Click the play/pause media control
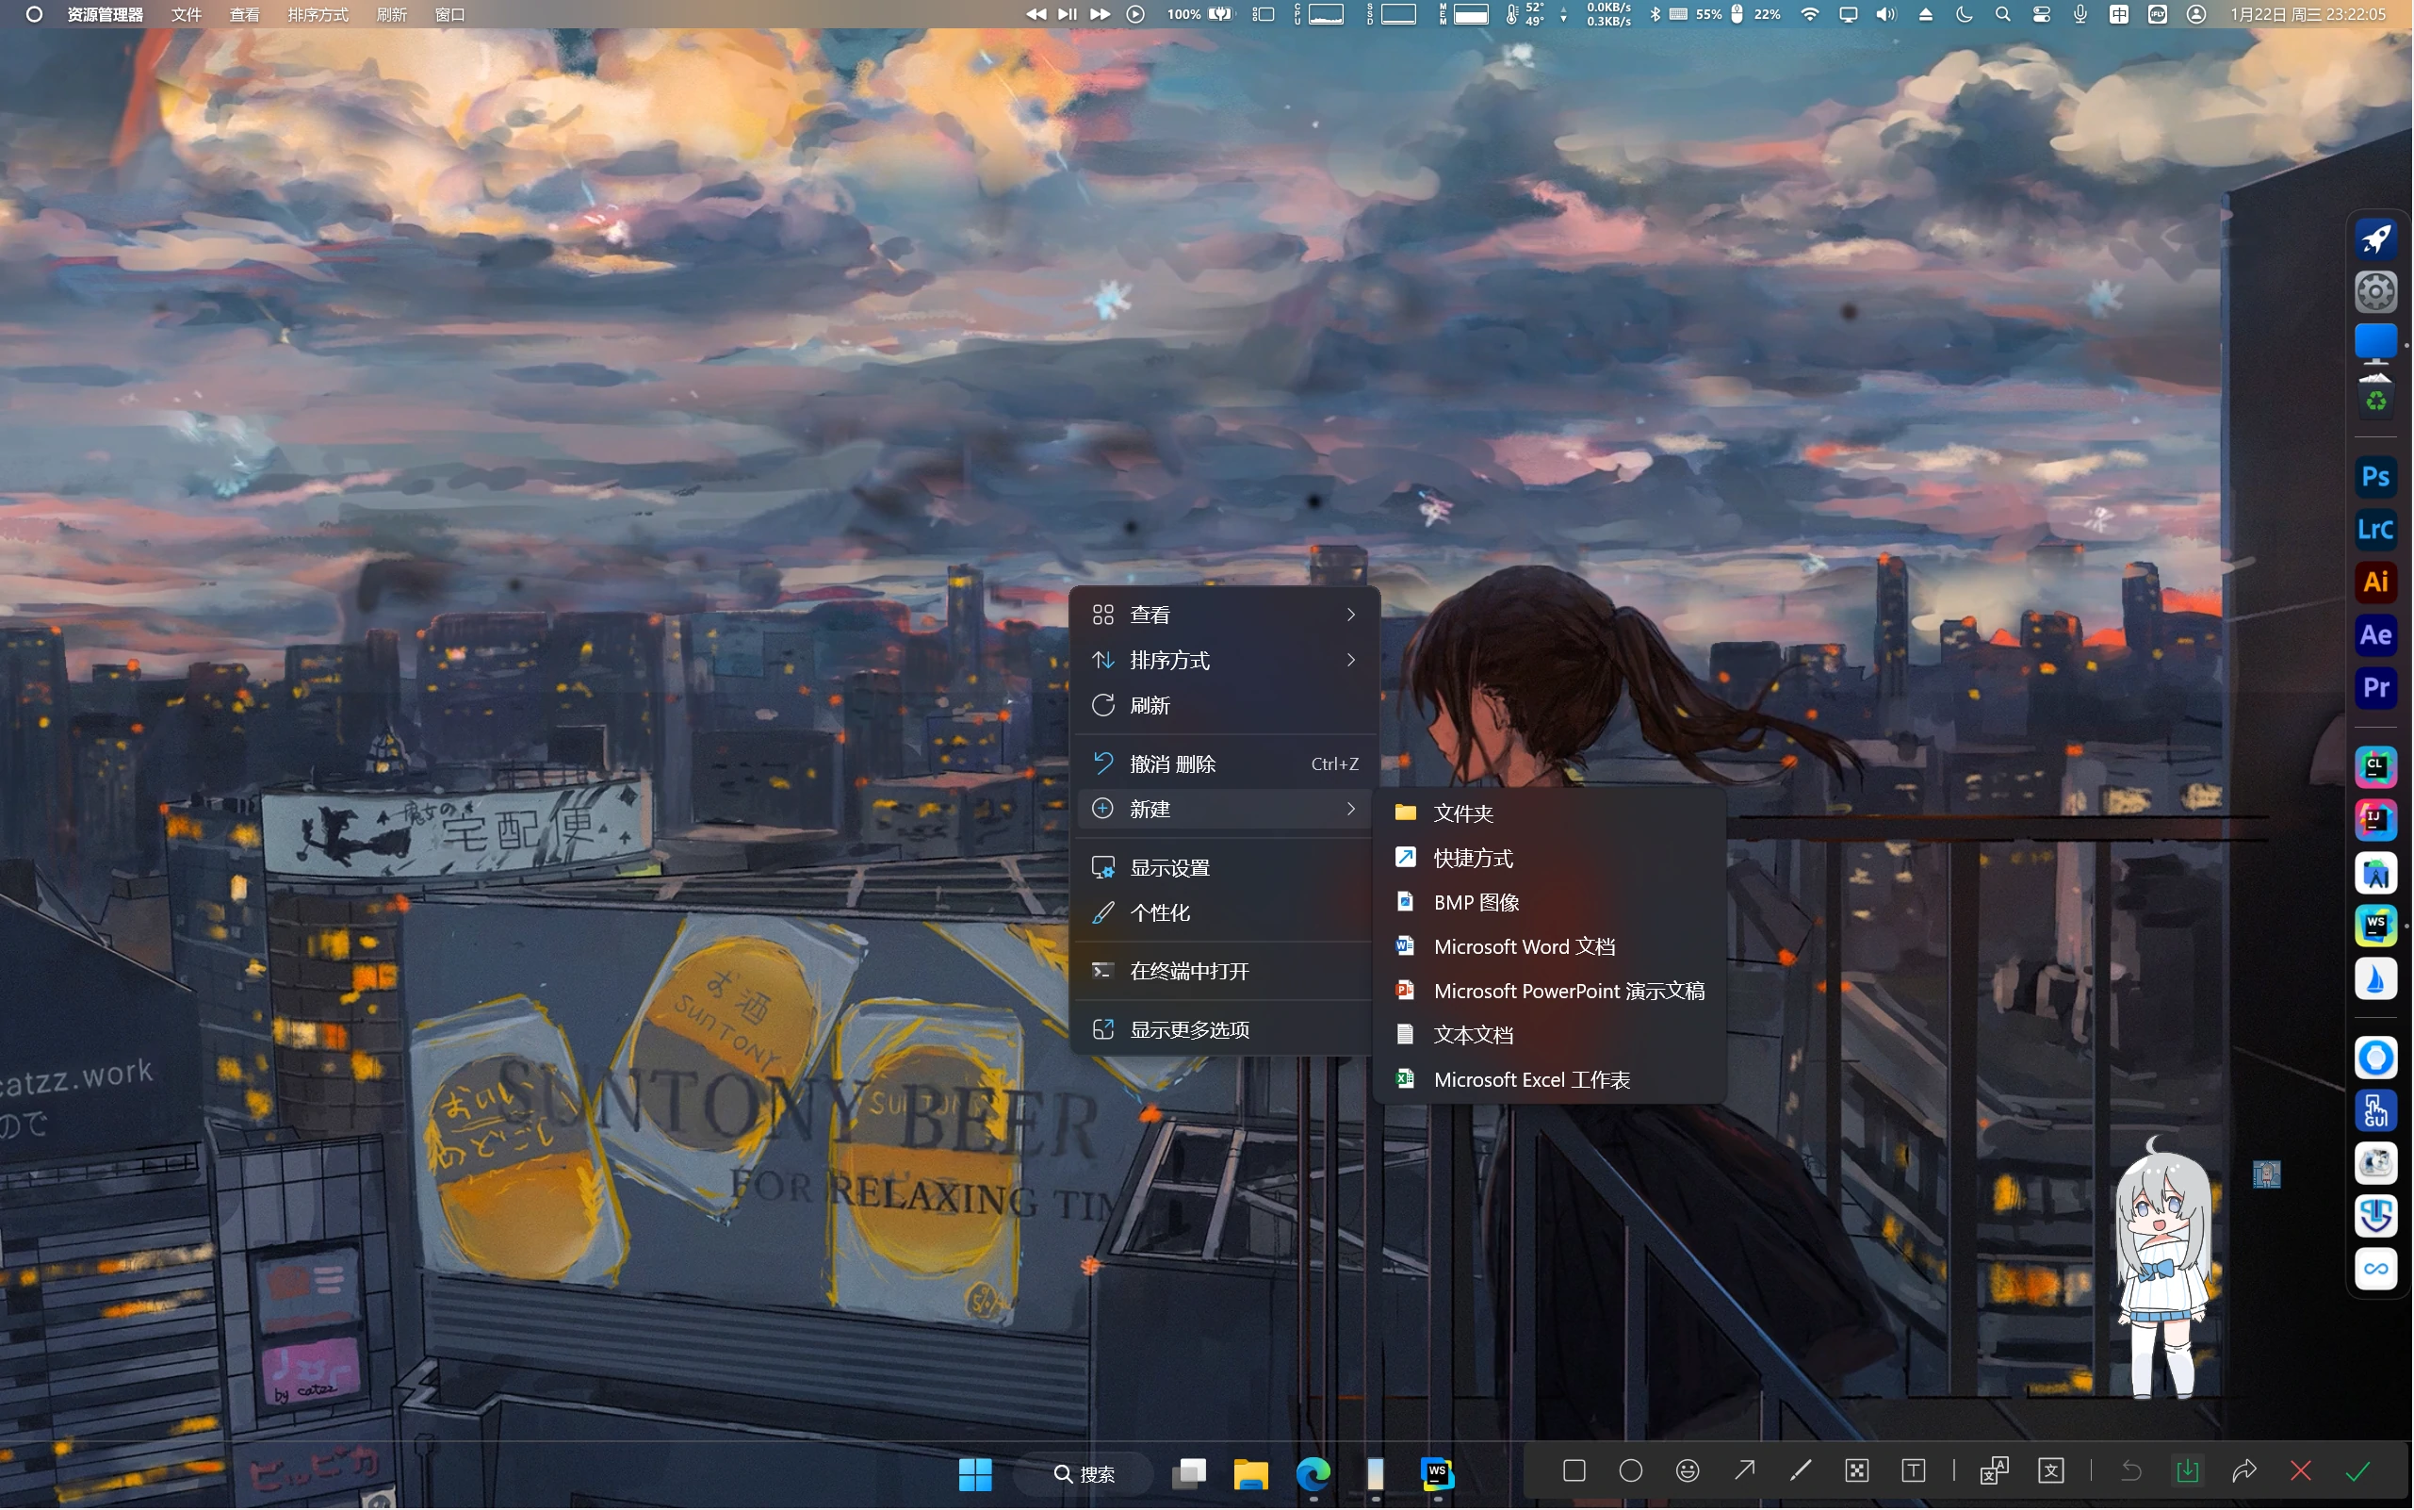The width and height of the screenshot is (2414, 1510). click(x=1068, y=14)
